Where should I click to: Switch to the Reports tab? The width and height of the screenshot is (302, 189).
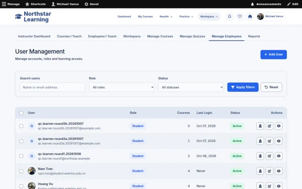(254, 36)
